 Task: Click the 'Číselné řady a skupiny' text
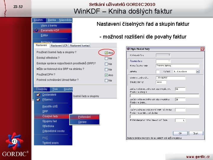point(86,96)
